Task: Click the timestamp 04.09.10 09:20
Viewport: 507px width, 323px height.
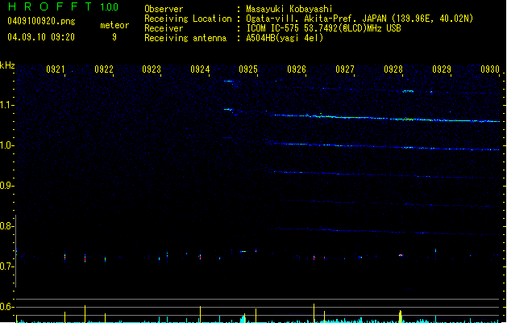Action: click(x=41, y=37)
